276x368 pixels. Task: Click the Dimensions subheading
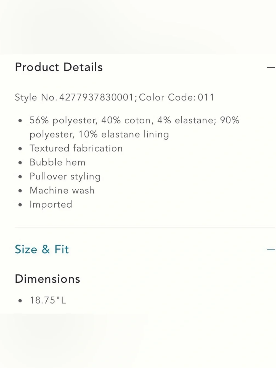(47, 279)
